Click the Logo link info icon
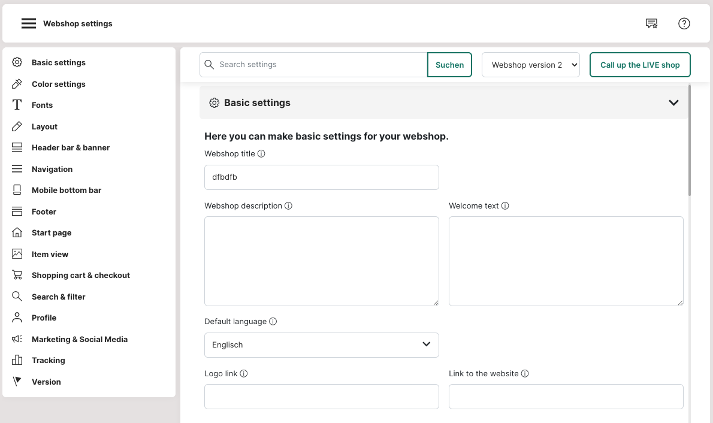This screenshot has width=713, height=423. coord(244,373)
